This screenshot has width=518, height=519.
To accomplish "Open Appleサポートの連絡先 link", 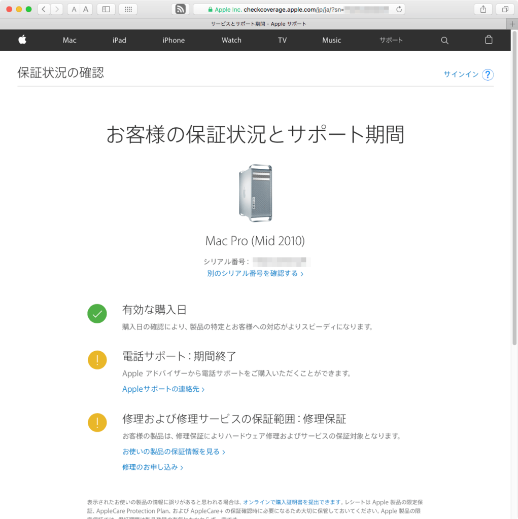I will [163, 389].
